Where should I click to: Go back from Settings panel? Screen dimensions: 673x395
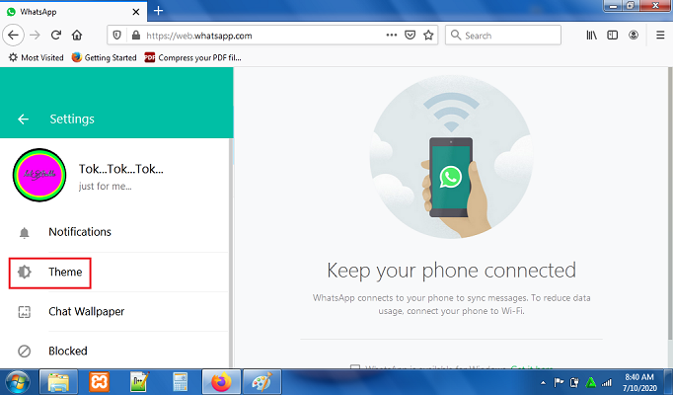click(23, 118)
